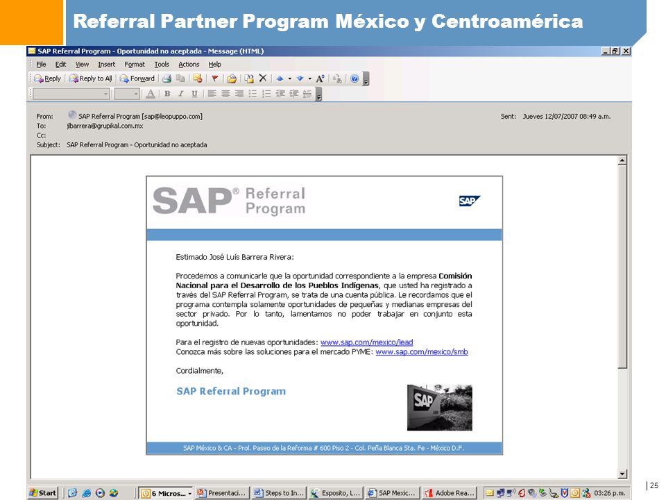Center the text alignment

click(x=225, y=94)
